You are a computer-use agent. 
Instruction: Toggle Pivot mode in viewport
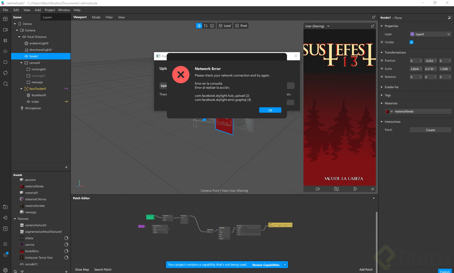point(241,26)
